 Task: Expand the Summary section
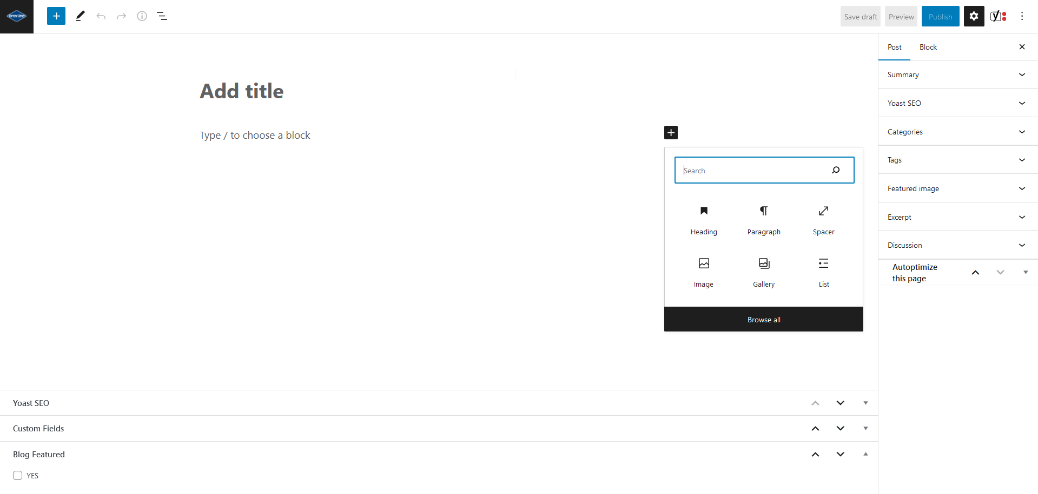[x=958, y=75]
